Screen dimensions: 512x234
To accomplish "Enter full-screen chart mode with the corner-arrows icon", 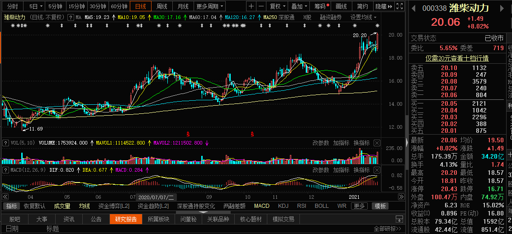I will point(399,6).
